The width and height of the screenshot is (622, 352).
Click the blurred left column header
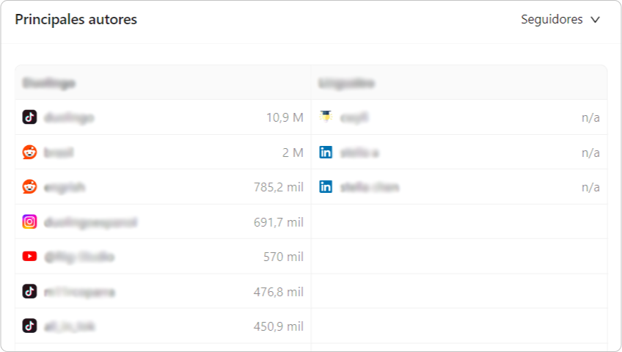(x=49, y=84)
